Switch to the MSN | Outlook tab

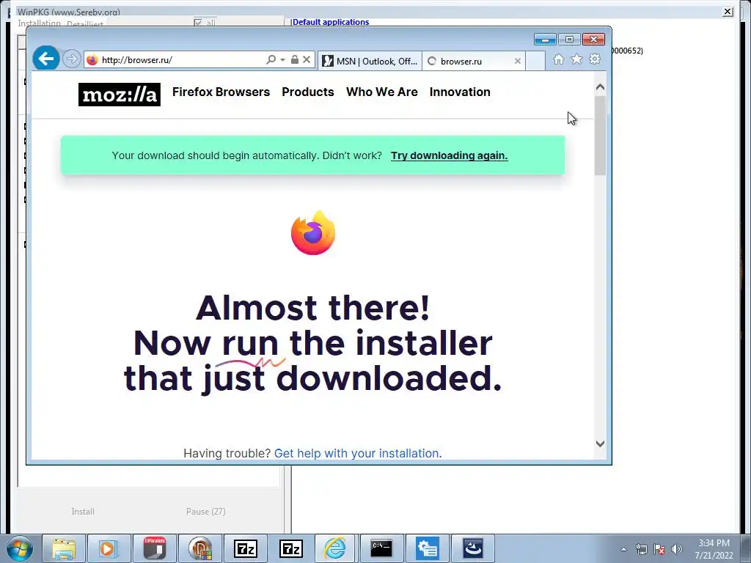pyautogui.click(x=370, y=62)
